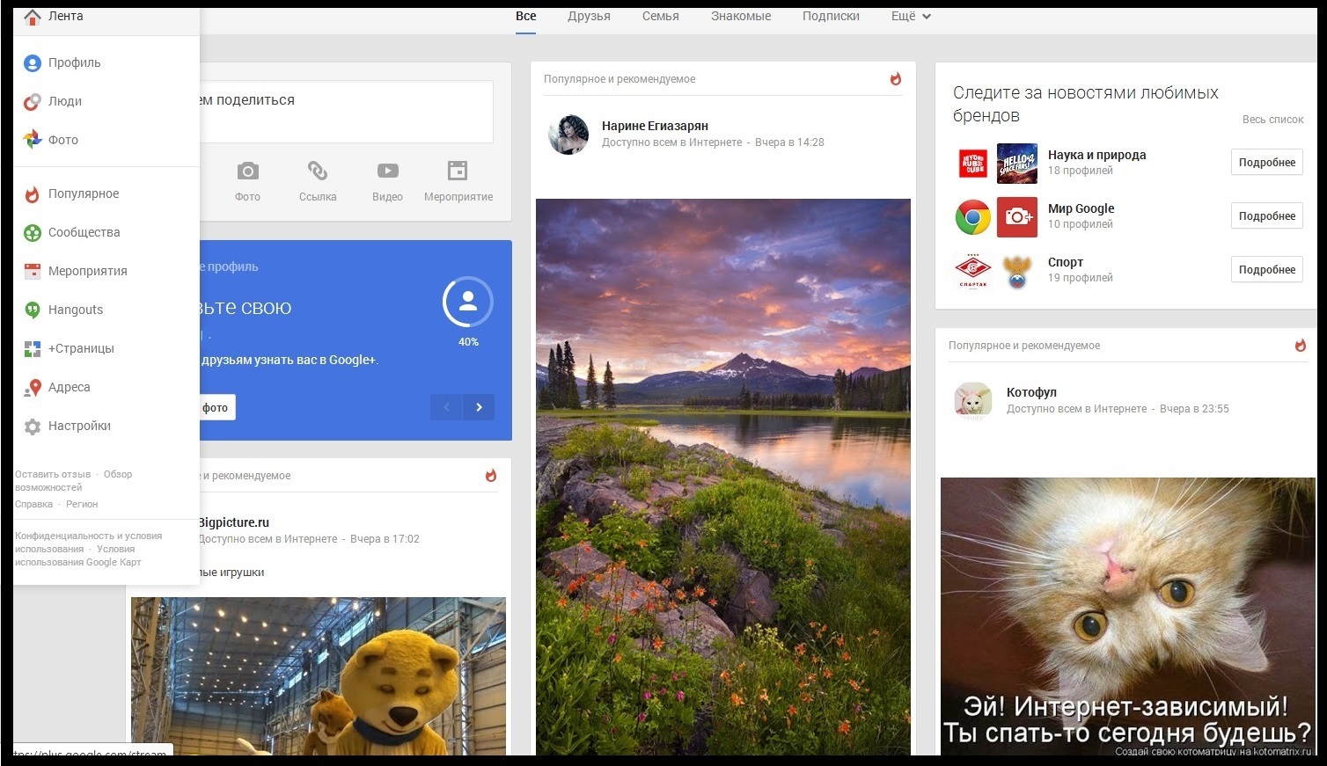Image resolution: width=1327 pixels, height=766 pixels.
Task: Open the Оставить отзыв link
Action: (53, 474)
